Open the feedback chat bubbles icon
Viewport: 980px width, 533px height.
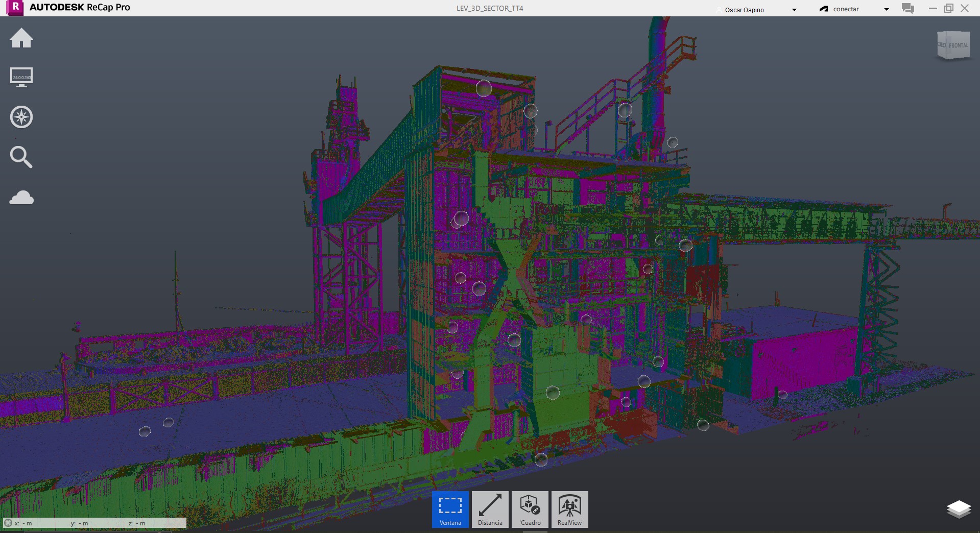908,8
